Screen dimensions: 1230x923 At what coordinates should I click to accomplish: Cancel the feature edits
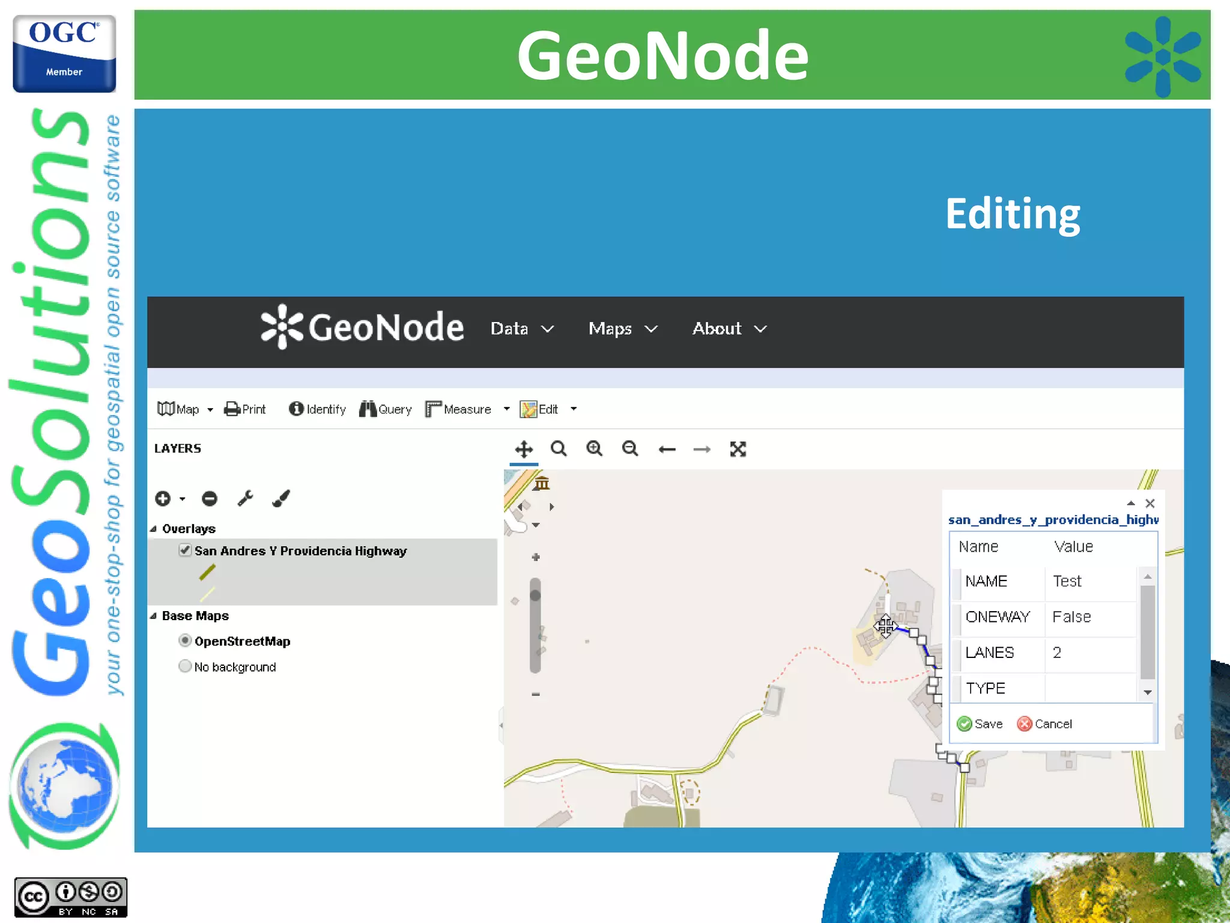coord(1044,724)
